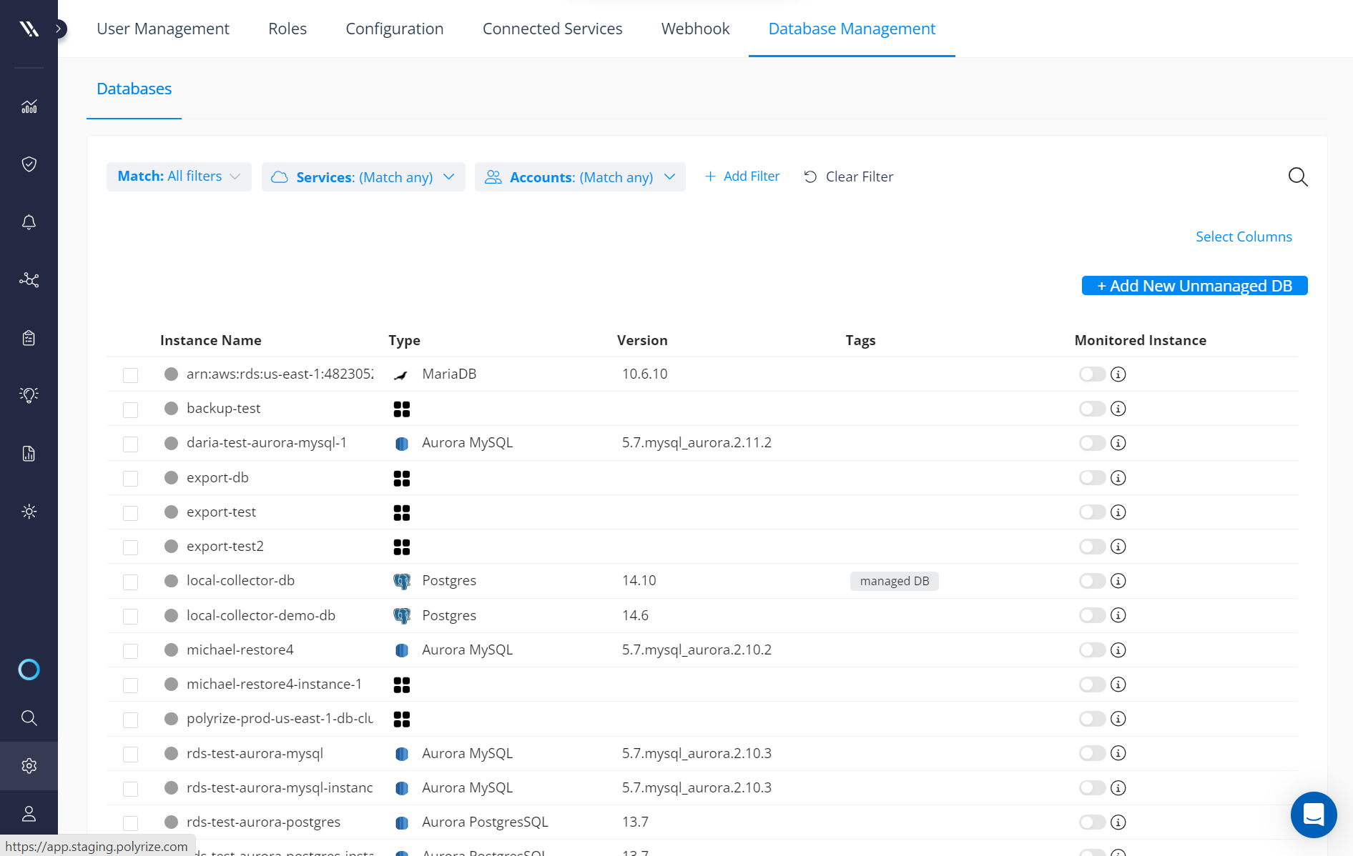The height and width of the screenshot is (856, 1353).
Task: Click the settings gear in sidebar
Action: 29,766
